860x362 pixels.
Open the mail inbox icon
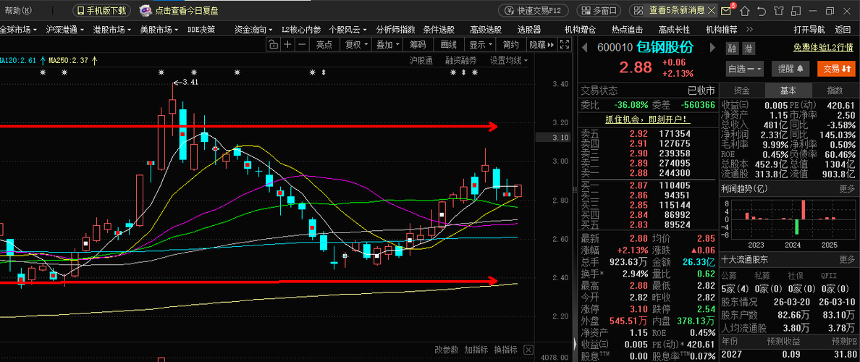[x=725, y=10]
